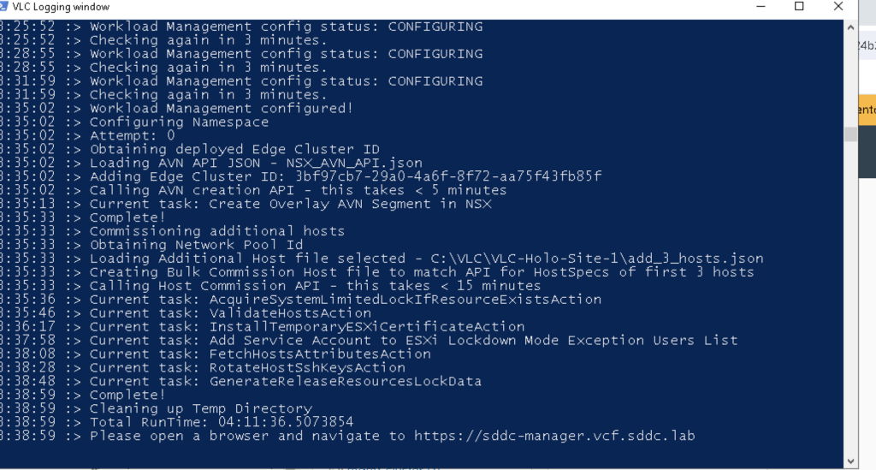The height and width of the screenshot is (470, 876).
Task: Click the VLC Logging window title bar icon
Action: (4, 7)
